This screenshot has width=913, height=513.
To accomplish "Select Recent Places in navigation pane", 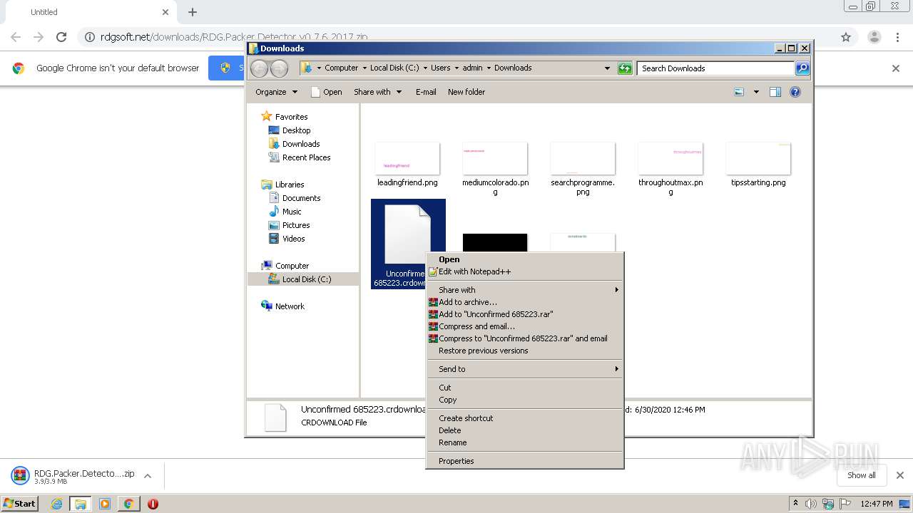I will pos(300,157).
